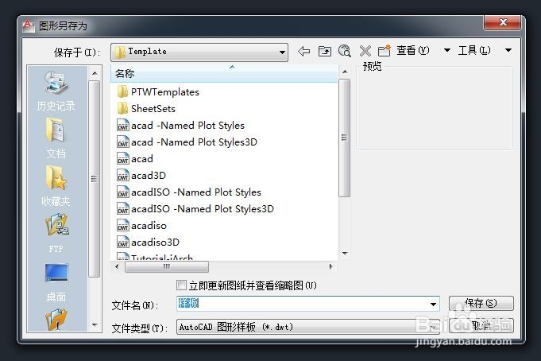Select file 'acadISO -Named Plot Styles3D'
The height and width of the screenshot is (361, 541).
[x=195, y=208]
